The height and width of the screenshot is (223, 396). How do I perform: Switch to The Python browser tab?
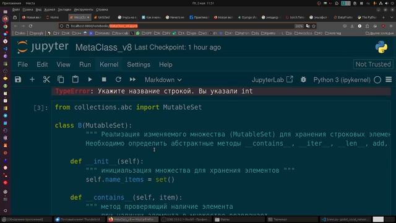pos(367,17)
